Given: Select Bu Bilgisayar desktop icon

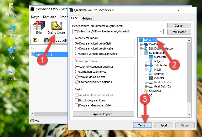Looking at the screenshot, I should [12, 31].
